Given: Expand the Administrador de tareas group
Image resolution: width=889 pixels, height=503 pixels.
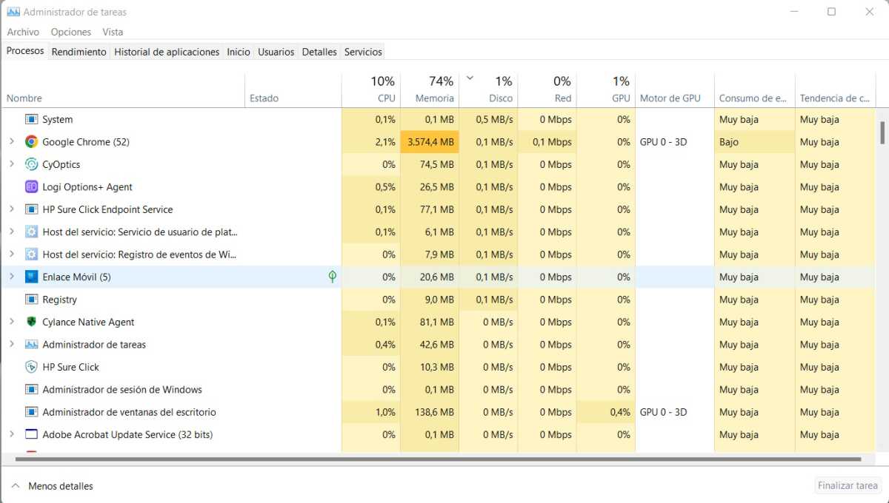Looking at the screenshot, I should pyautogui.click(x=11, y=345).
